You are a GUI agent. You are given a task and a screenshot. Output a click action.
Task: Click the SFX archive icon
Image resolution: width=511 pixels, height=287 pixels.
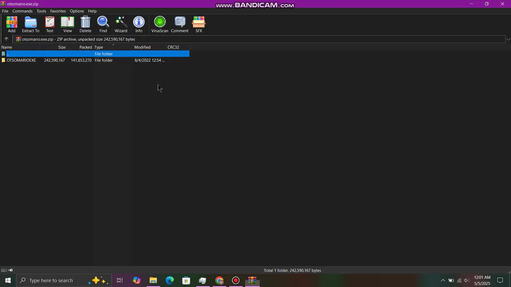[199, 24]
